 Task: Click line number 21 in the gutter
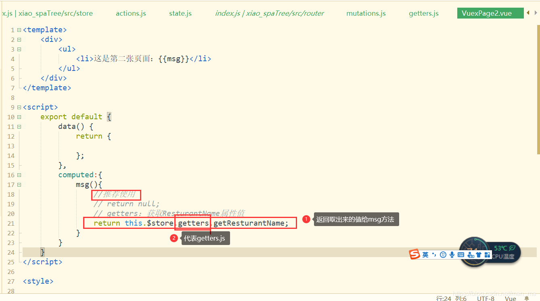[x=10, y=223]
